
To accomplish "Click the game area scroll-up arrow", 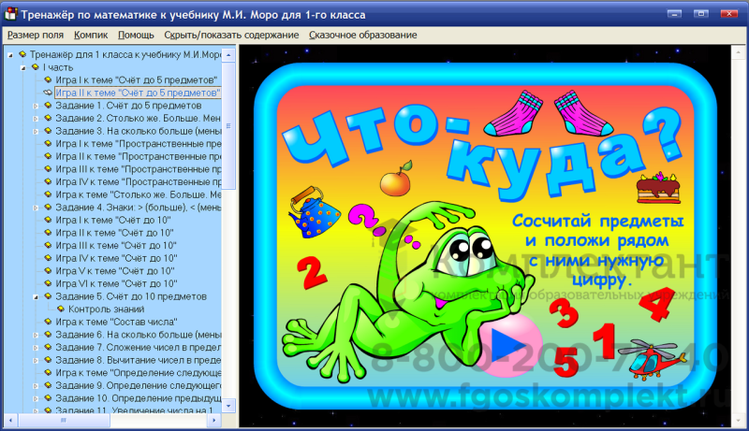I will pos(738,51).
